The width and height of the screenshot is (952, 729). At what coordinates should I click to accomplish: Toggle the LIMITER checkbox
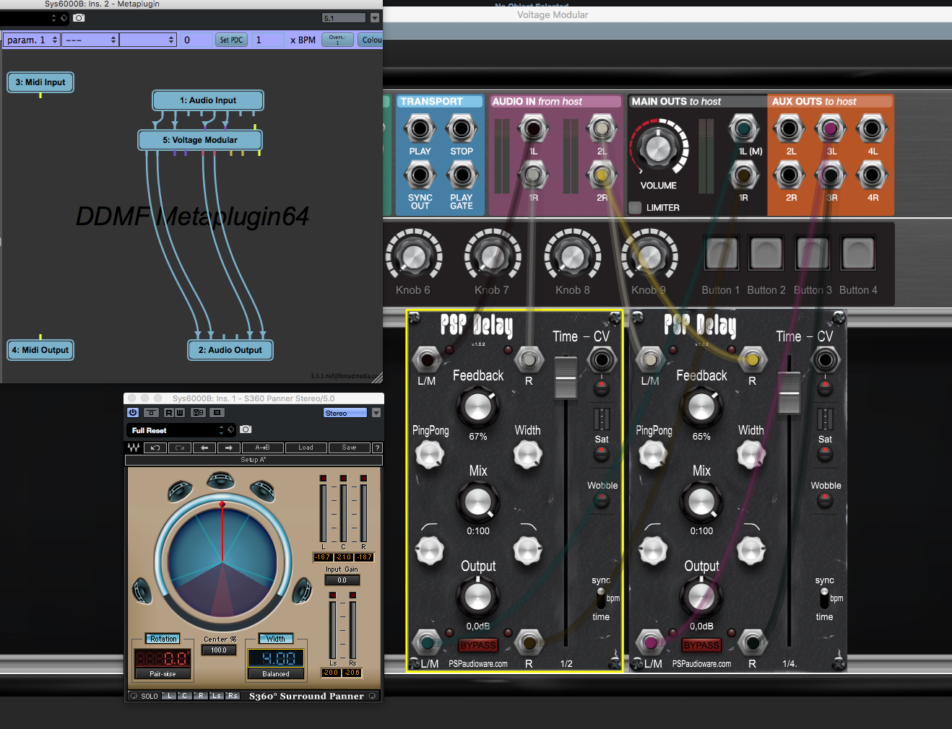point(635,207)
